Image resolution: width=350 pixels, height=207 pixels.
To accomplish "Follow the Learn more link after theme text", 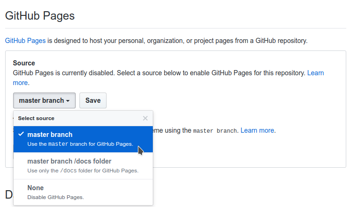I will [257, 130].
